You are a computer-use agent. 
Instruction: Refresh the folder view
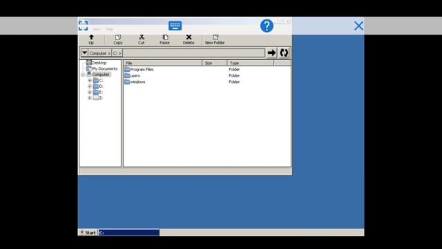[x=284, y=53]
